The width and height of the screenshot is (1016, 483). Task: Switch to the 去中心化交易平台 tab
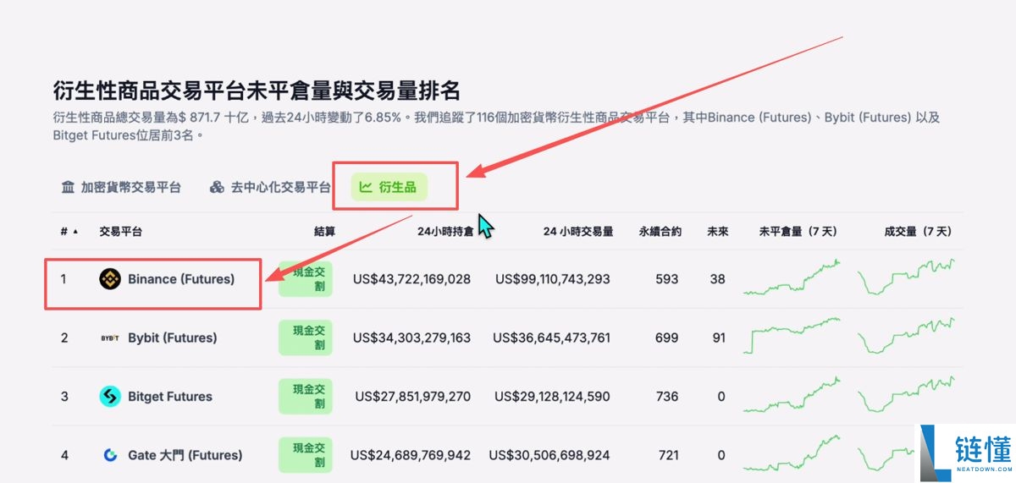tap(269, 187)
